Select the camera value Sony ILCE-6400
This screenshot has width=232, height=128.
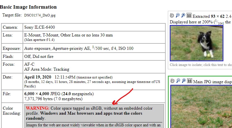click(x=40, y=27)
